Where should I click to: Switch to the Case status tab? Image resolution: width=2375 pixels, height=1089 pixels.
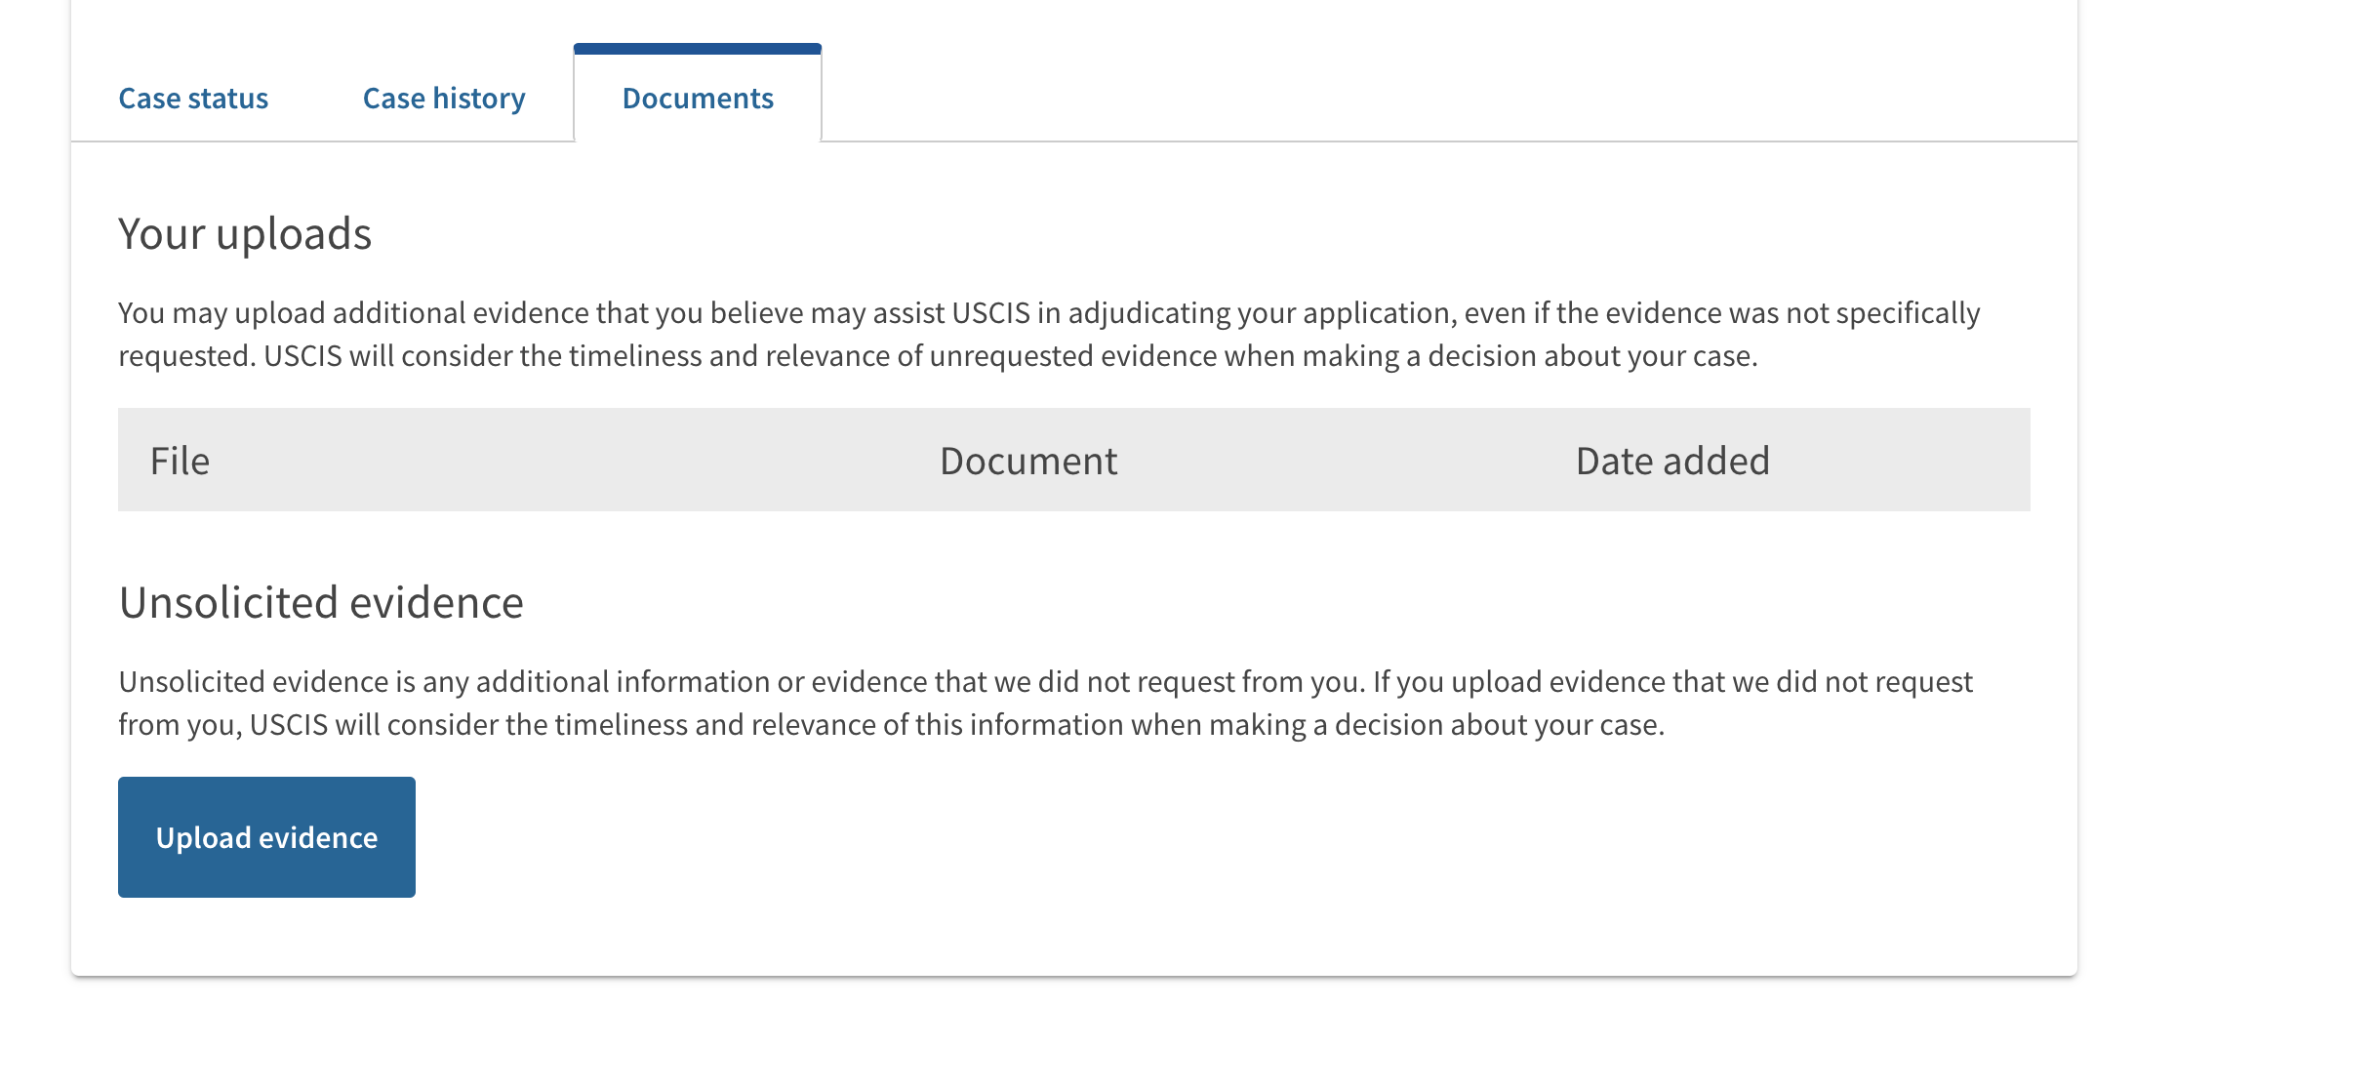point(193,98)
